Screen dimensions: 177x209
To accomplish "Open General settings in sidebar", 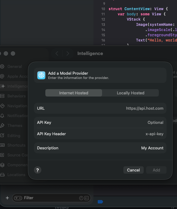I will [14, 66].
